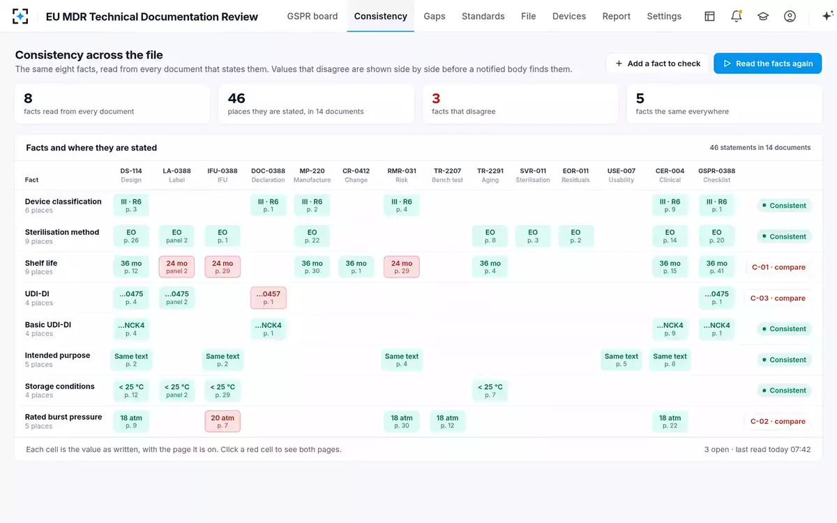The height and width of the screenshot is (523, 837).
Task: Click the red 24 mo cell under IFU-0388
Action: [x=223, y=267]
